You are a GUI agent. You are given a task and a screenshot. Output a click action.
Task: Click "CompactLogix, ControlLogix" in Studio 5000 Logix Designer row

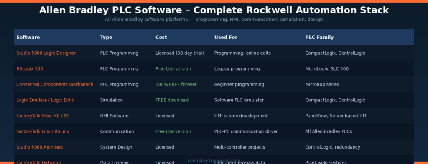pos(335,53)
